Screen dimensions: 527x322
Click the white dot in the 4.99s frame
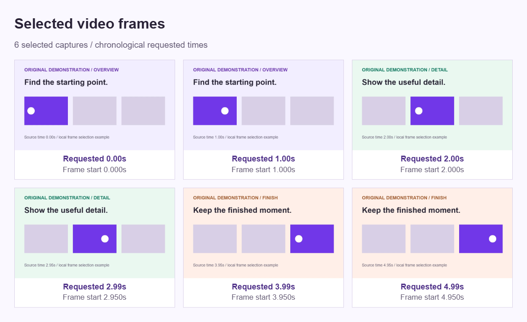click(x=493, y=239)
